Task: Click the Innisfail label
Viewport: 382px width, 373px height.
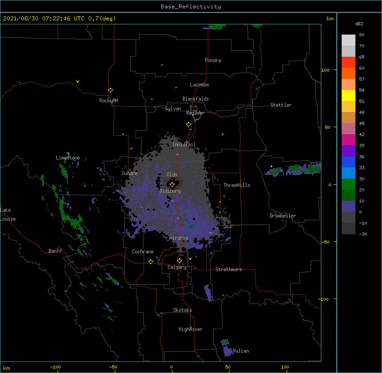Action: coord(184,144)
